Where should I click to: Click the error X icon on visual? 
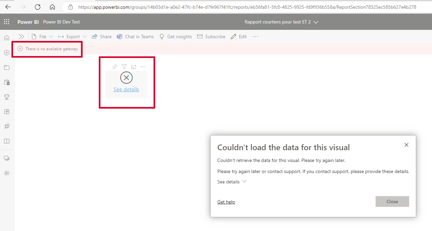[126, 78]
